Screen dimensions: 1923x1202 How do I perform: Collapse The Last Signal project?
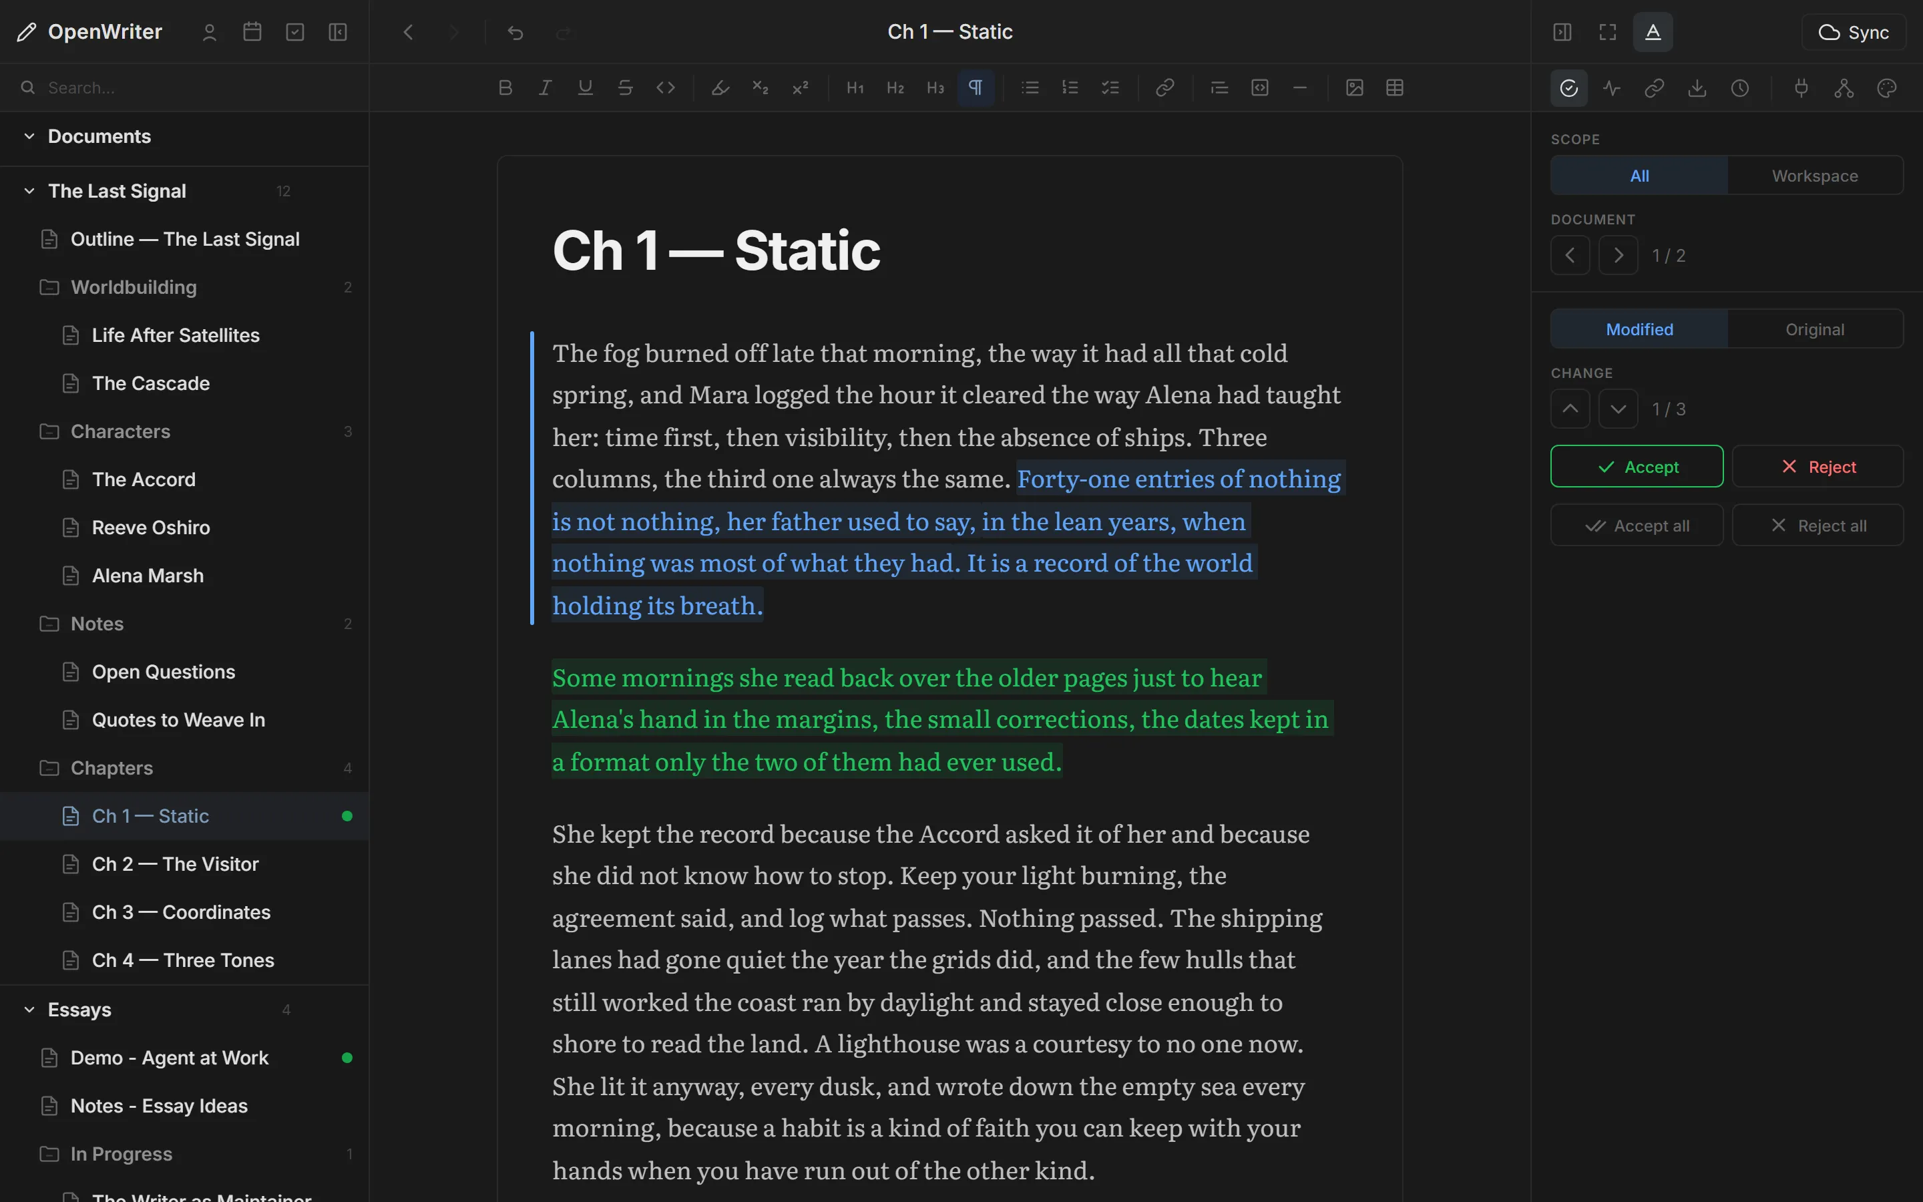[29, 191]
